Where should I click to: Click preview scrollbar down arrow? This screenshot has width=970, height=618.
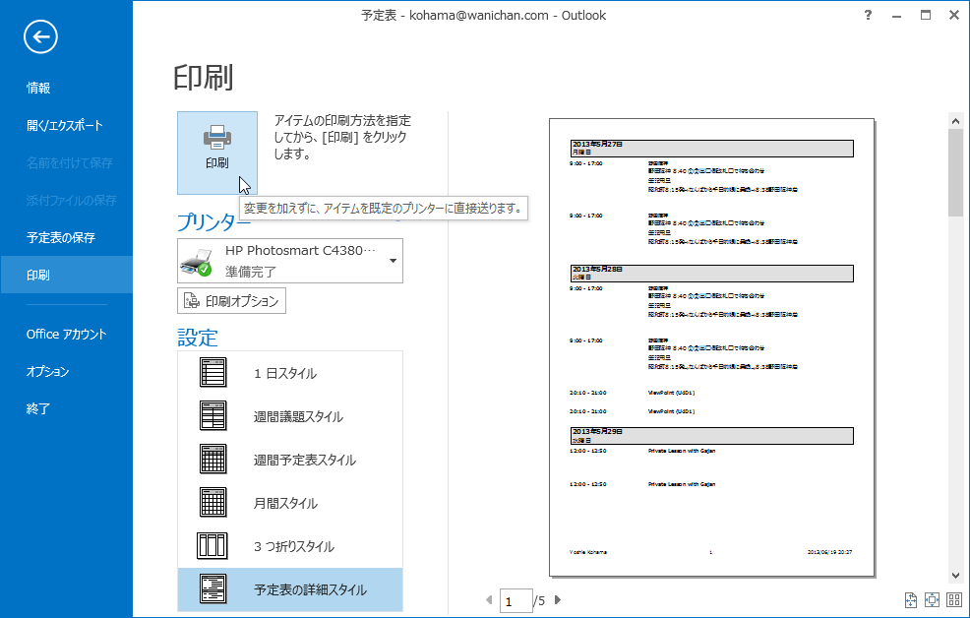(956, 576)
